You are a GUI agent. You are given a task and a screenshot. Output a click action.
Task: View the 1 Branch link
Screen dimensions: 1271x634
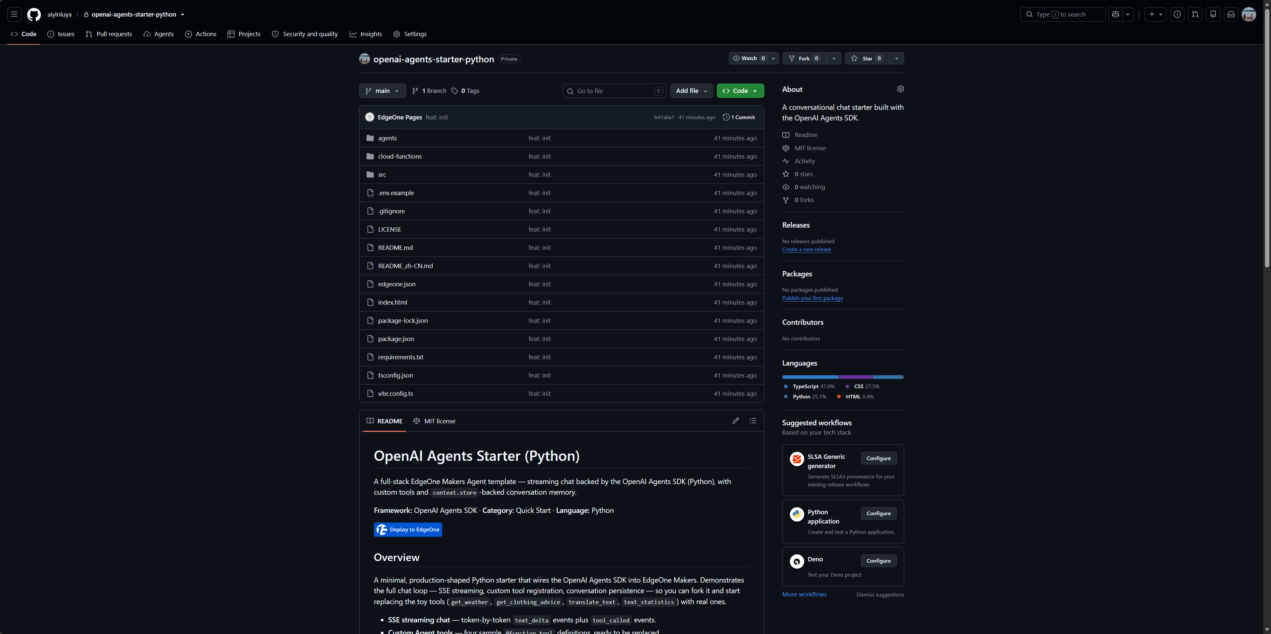pyautogui.click(x=429, y=91)
